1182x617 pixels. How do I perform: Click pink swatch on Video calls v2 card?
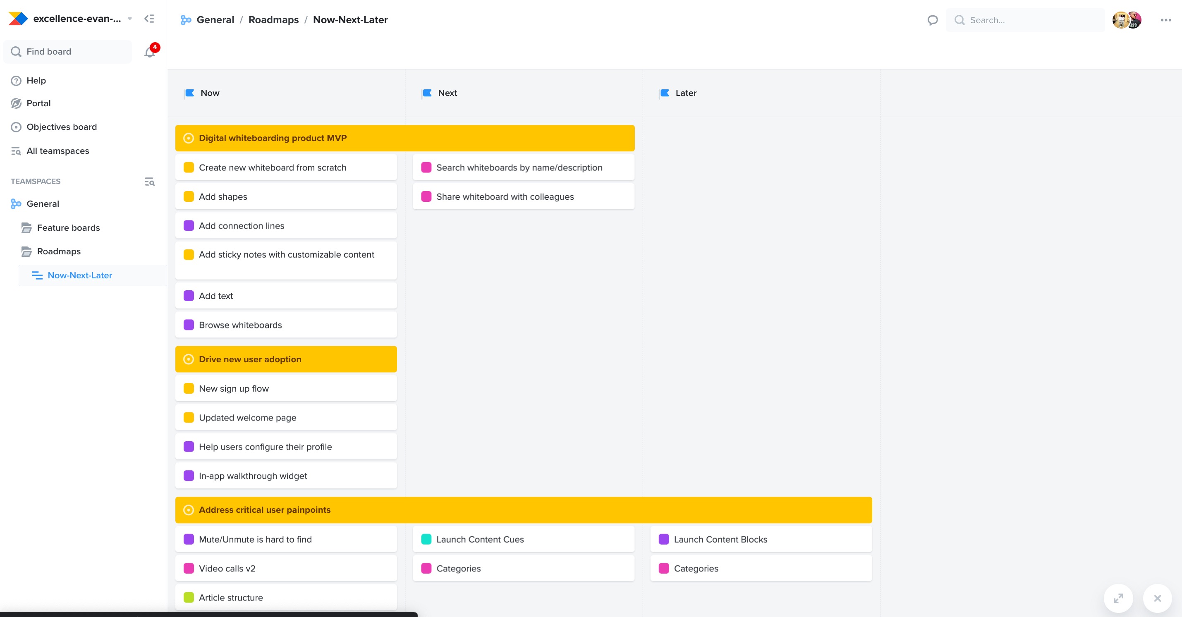189,568
